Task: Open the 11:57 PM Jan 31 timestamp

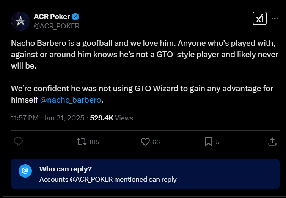Action: tap(48, 118)
